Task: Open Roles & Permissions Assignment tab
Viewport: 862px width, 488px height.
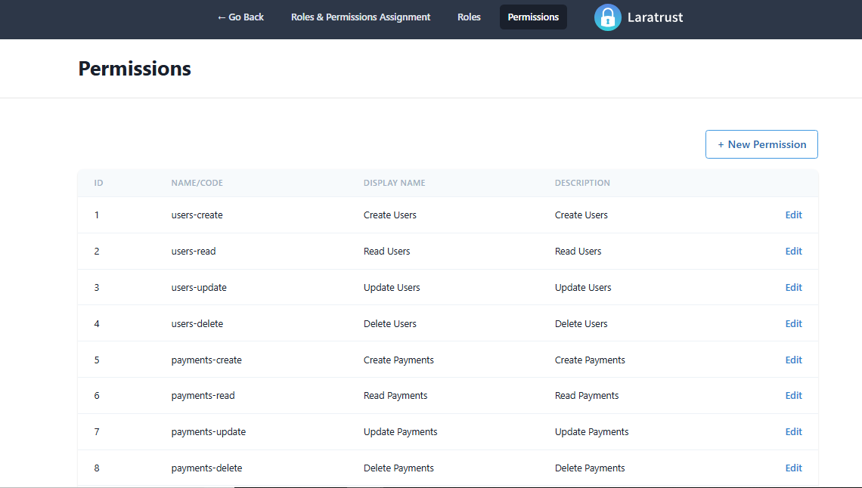Action: tap(361, 17)
